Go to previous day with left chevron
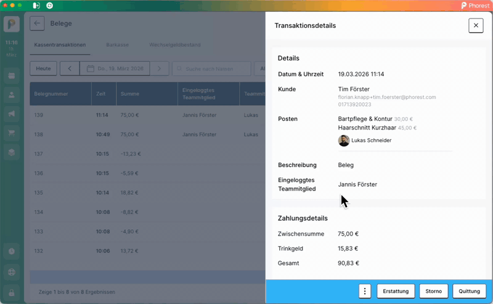493x304 pixels. pos(70,68)
